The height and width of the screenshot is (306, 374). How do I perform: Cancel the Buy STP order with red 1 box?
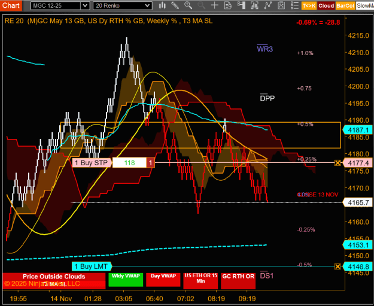(x=151, y=163)
